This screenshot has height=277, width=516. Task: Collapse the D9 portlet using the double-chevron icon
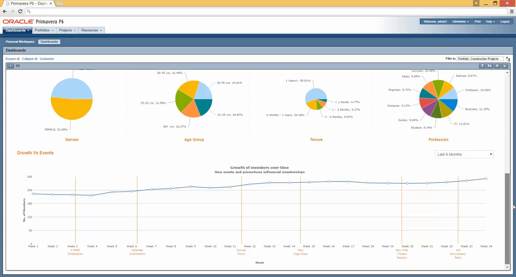(x=10, y=66)
